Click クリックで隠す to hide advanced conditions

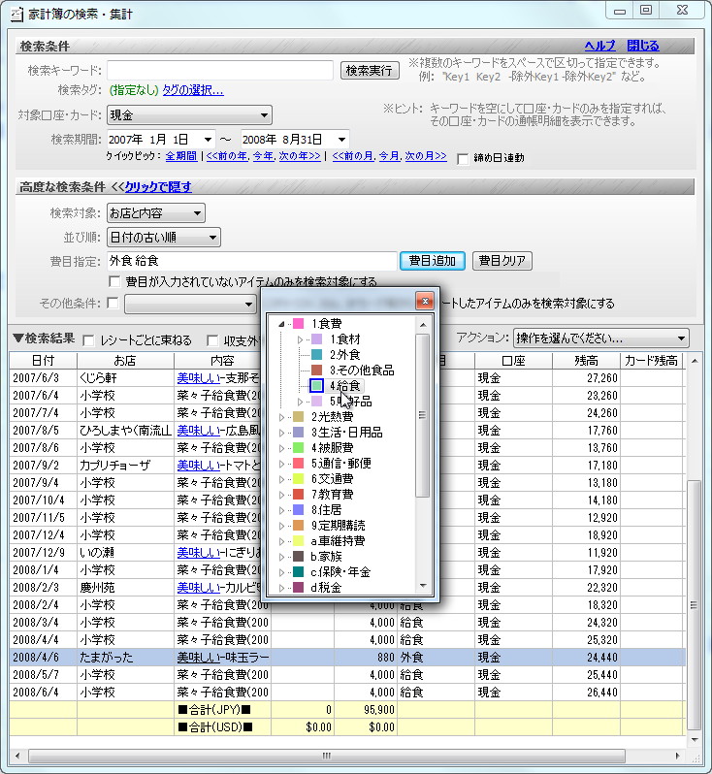click(x=158, y=187)
